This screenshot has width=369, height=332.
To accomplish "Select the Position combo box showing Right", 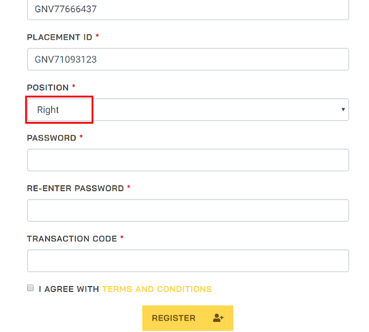I will [x=188, y=110].
